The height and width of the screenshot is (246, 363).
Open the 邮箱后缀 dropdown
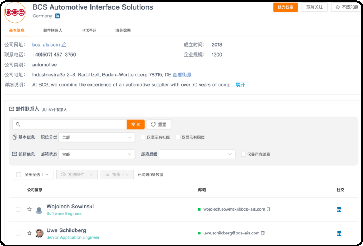pyautogui.click(x=197, y=154)
